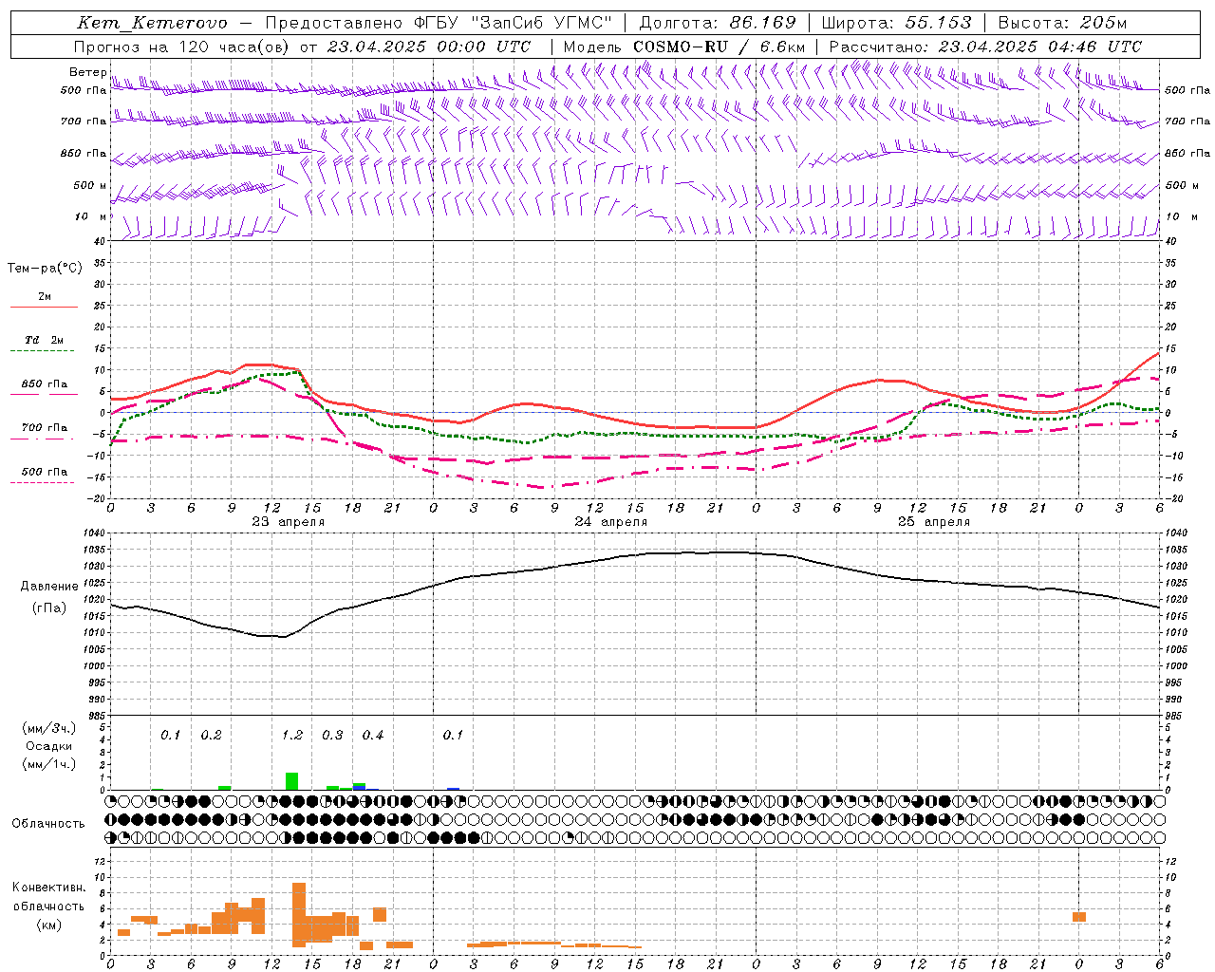Click the calculation time 04:46 UTC
The height and width of the screenshot is (972, 1215).
pyautogui.click(x=1094, y=47)
